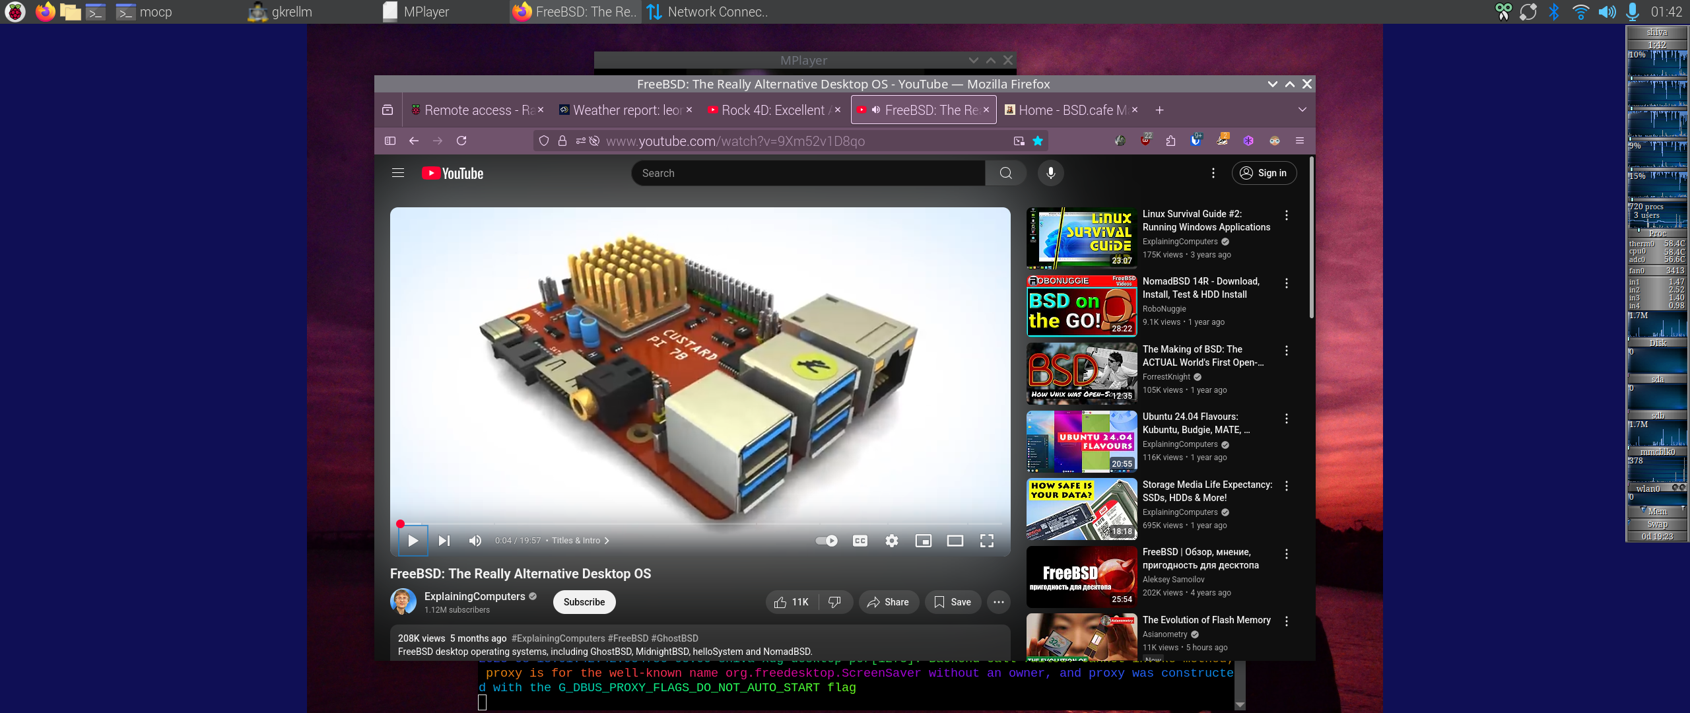
Task: Expand the Titles & Intro chapter chevron
Action: coord(607,541)
